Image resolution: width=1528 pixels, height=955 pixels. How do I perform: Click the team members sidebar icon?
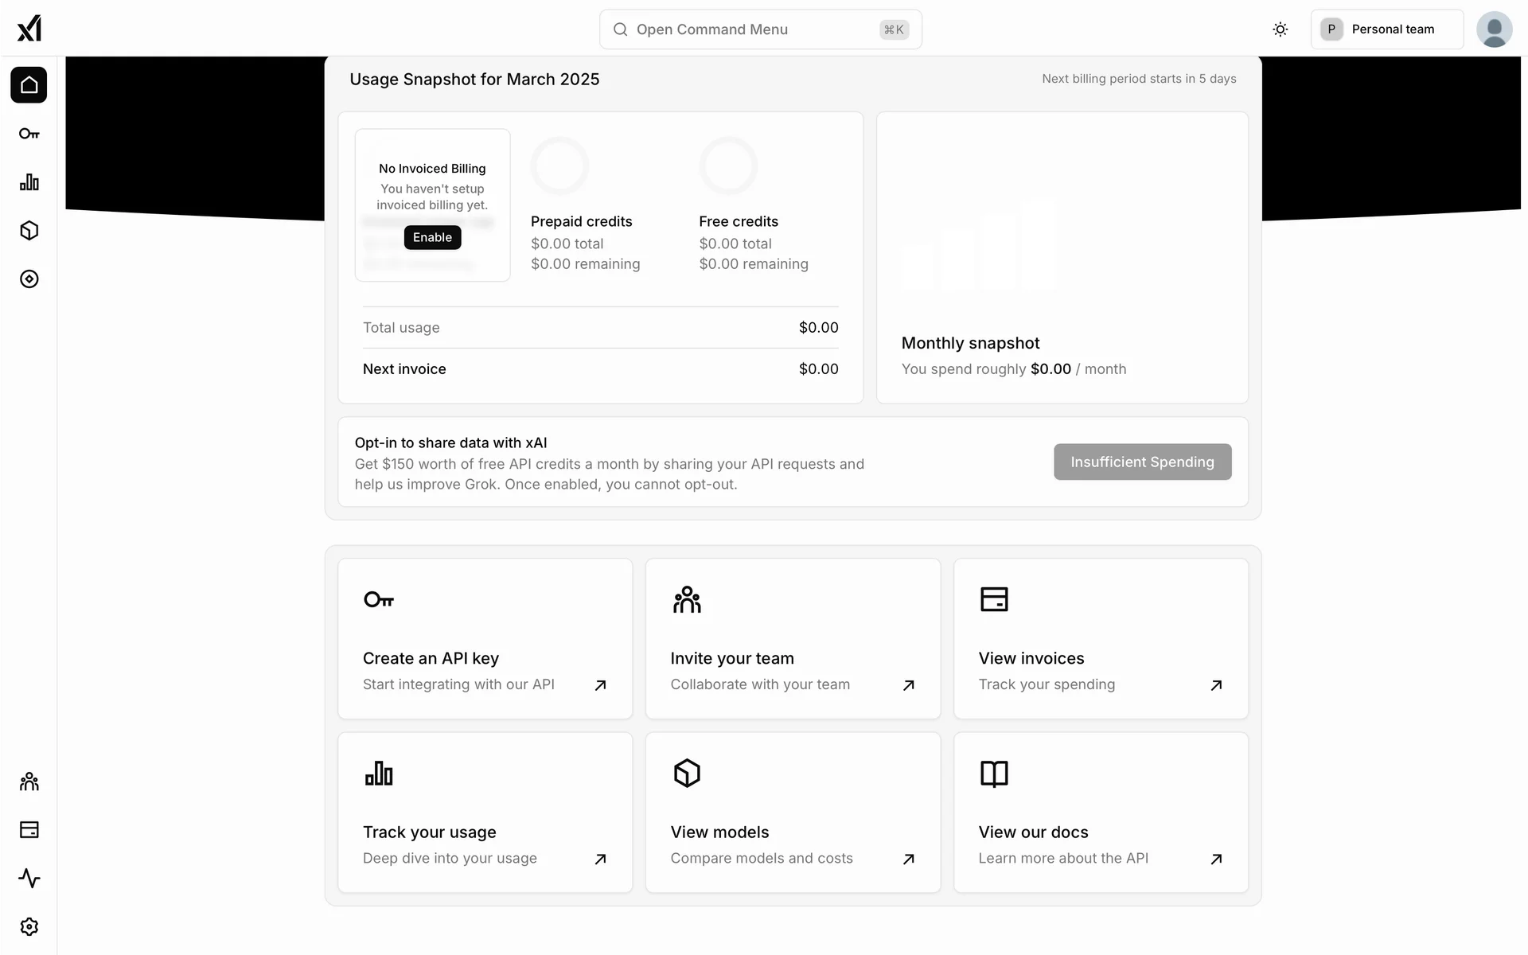[29, 782]
